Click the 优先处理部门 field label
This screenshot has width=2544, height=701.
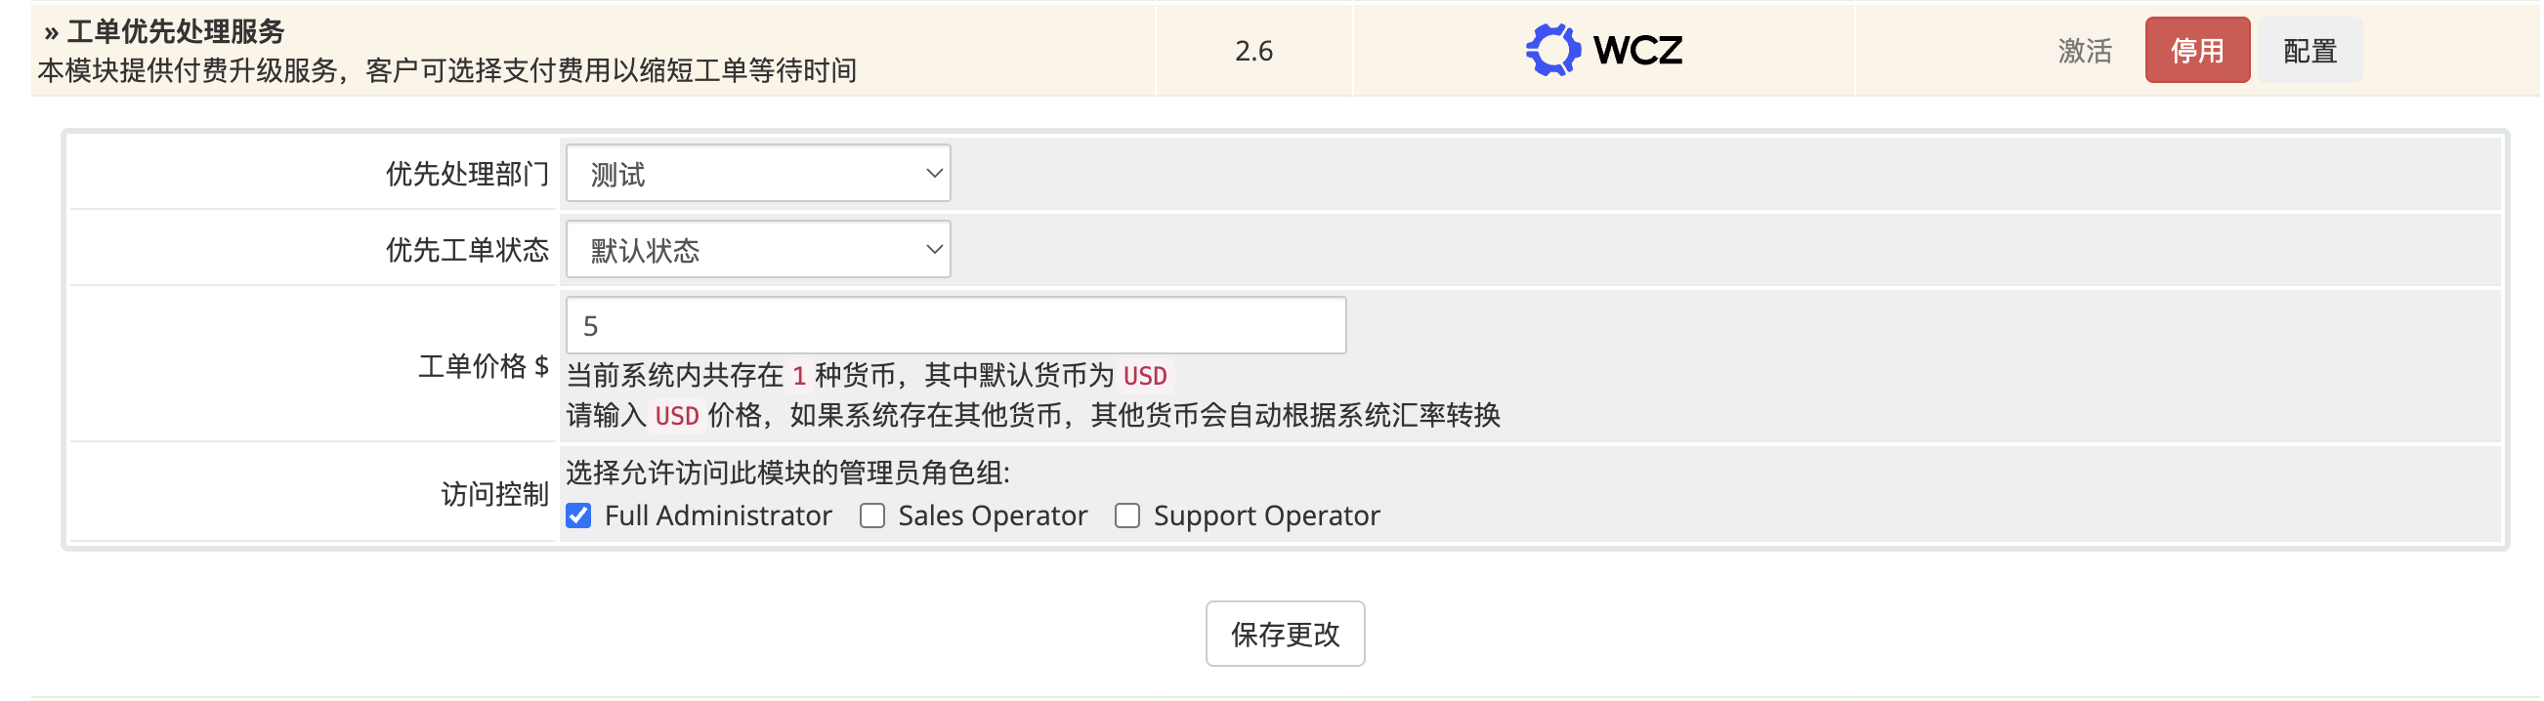466,174
